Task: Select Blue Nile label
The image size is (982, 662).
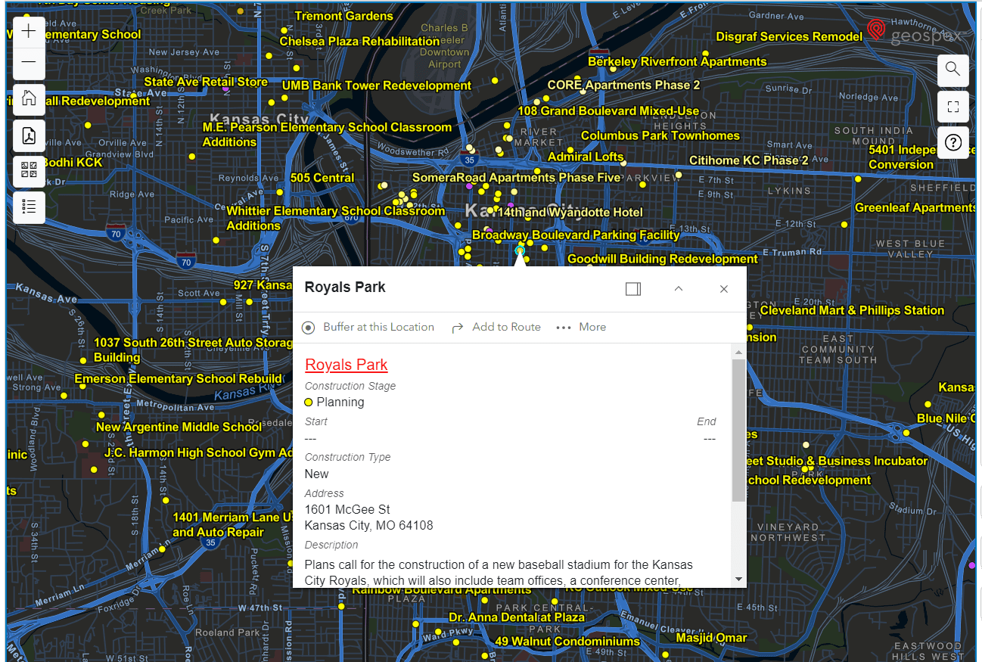Action: tap(946, 418)
